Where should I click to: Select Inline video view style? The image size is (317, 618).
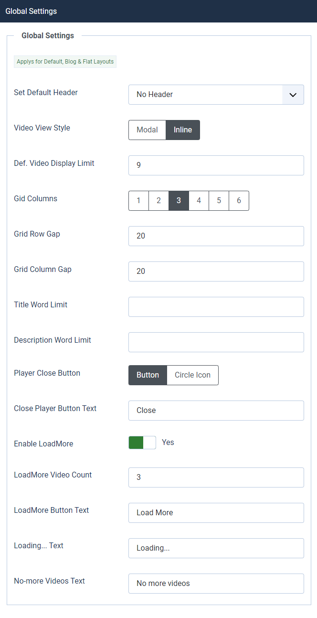[183, 130]
